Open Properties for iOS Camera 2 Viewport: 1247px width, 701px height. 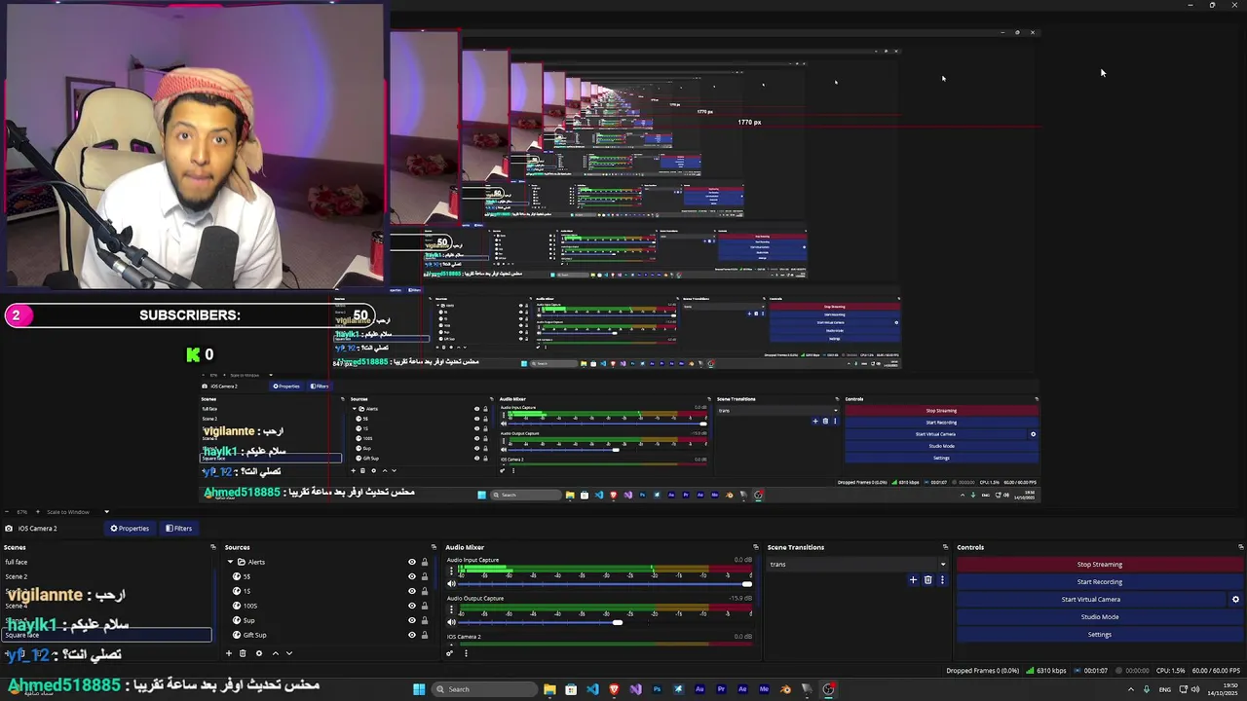(130, 529)
